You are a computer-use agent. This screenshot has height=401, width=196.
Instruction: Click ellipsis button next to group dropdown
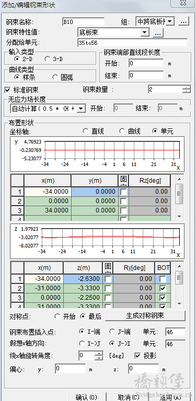pyautogui.click(x=183, y=22)
